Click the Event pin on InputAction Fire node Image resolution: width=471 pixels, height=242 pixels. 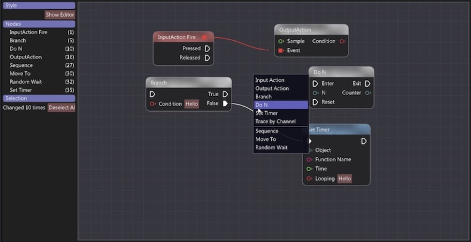pyautogui.click(x=204, y=37)
